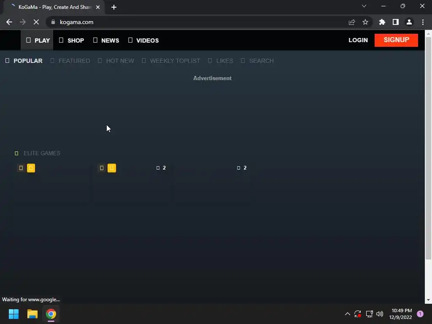Open the Extensions puzzle icon
The height and width of the screenshot is (324, 432).
click(x=382, y=22)
